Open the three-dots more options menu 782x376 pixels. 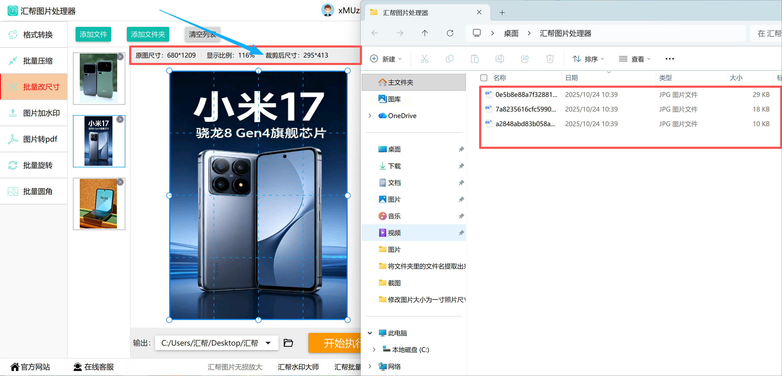tap(669, 59)
